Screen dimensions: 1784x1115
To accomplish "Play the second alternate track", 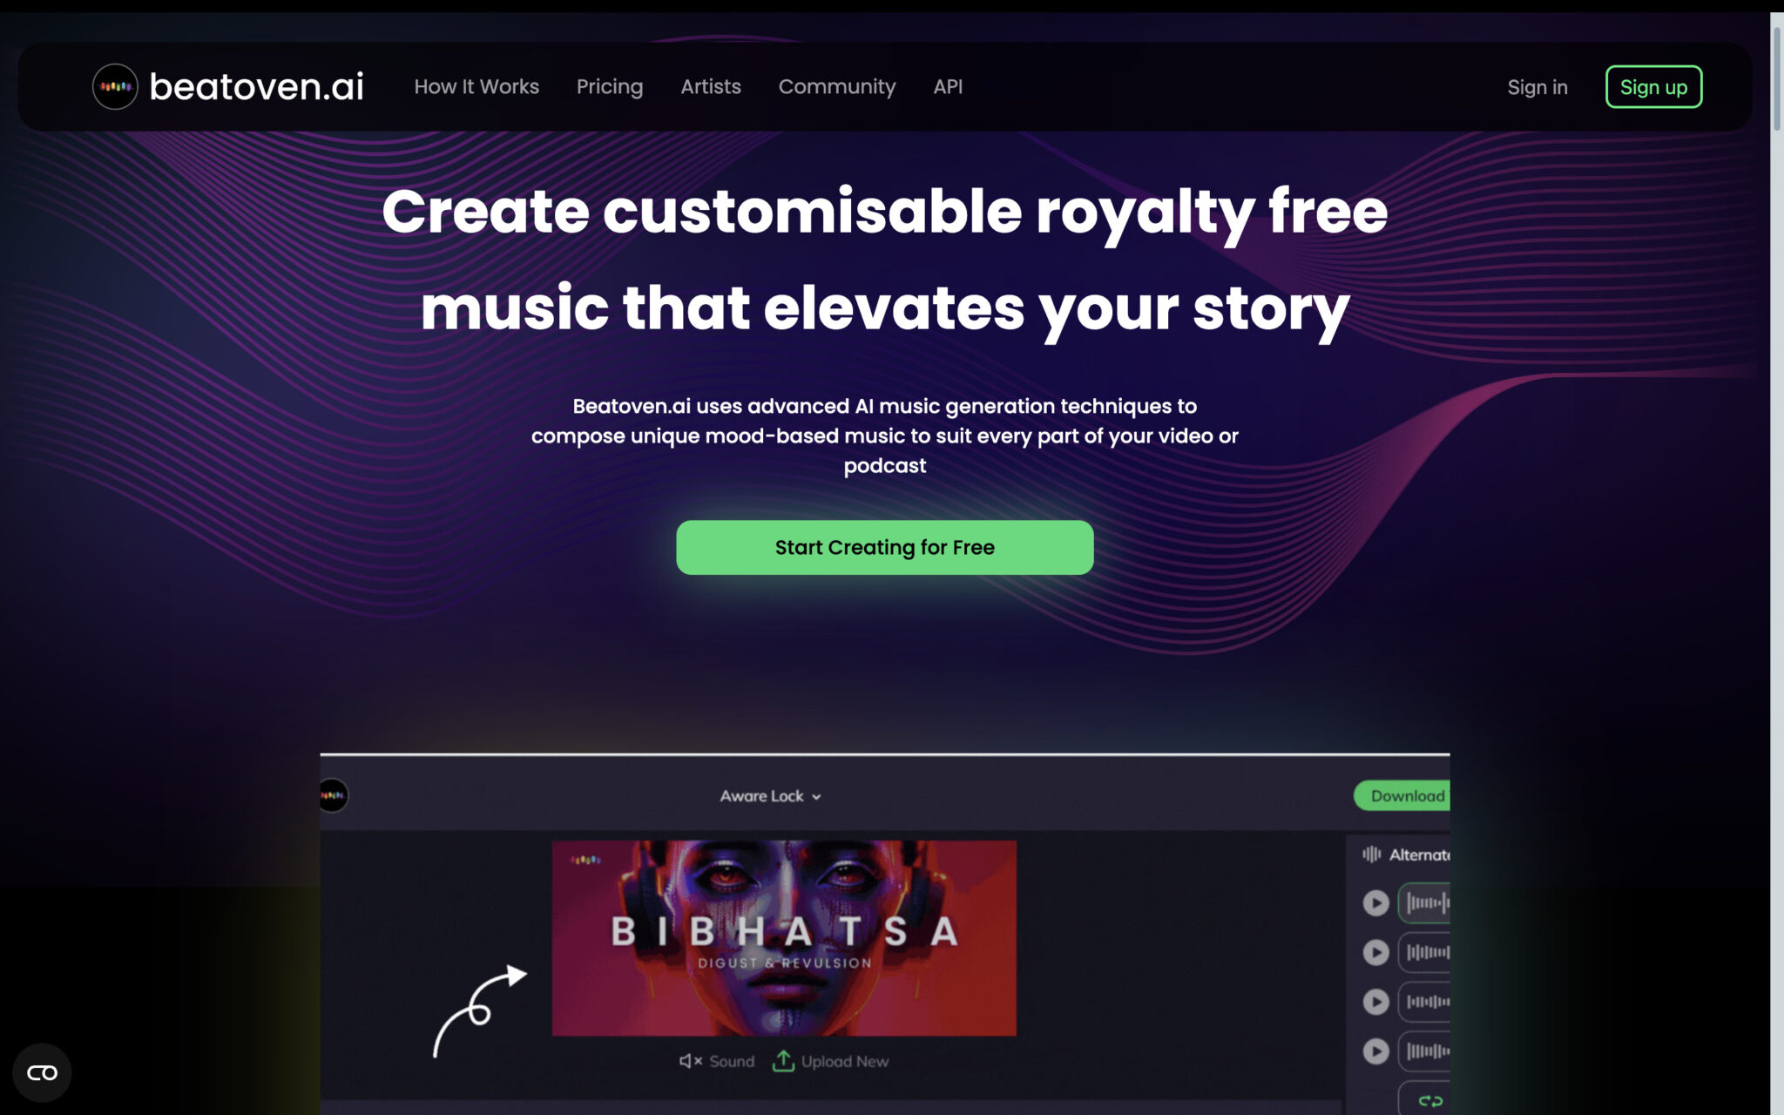I will 1375,952.
